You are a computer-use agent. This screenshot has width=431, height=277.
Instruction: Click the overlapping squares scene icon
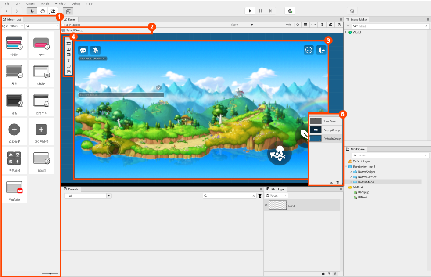pyautogui.click(x=330, y=25)
